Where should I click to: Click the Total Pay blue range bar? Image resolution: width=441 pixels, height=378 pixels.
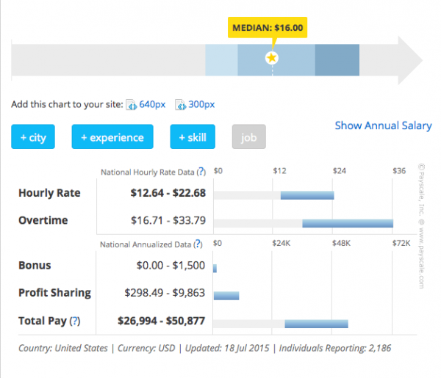point(316,323)
